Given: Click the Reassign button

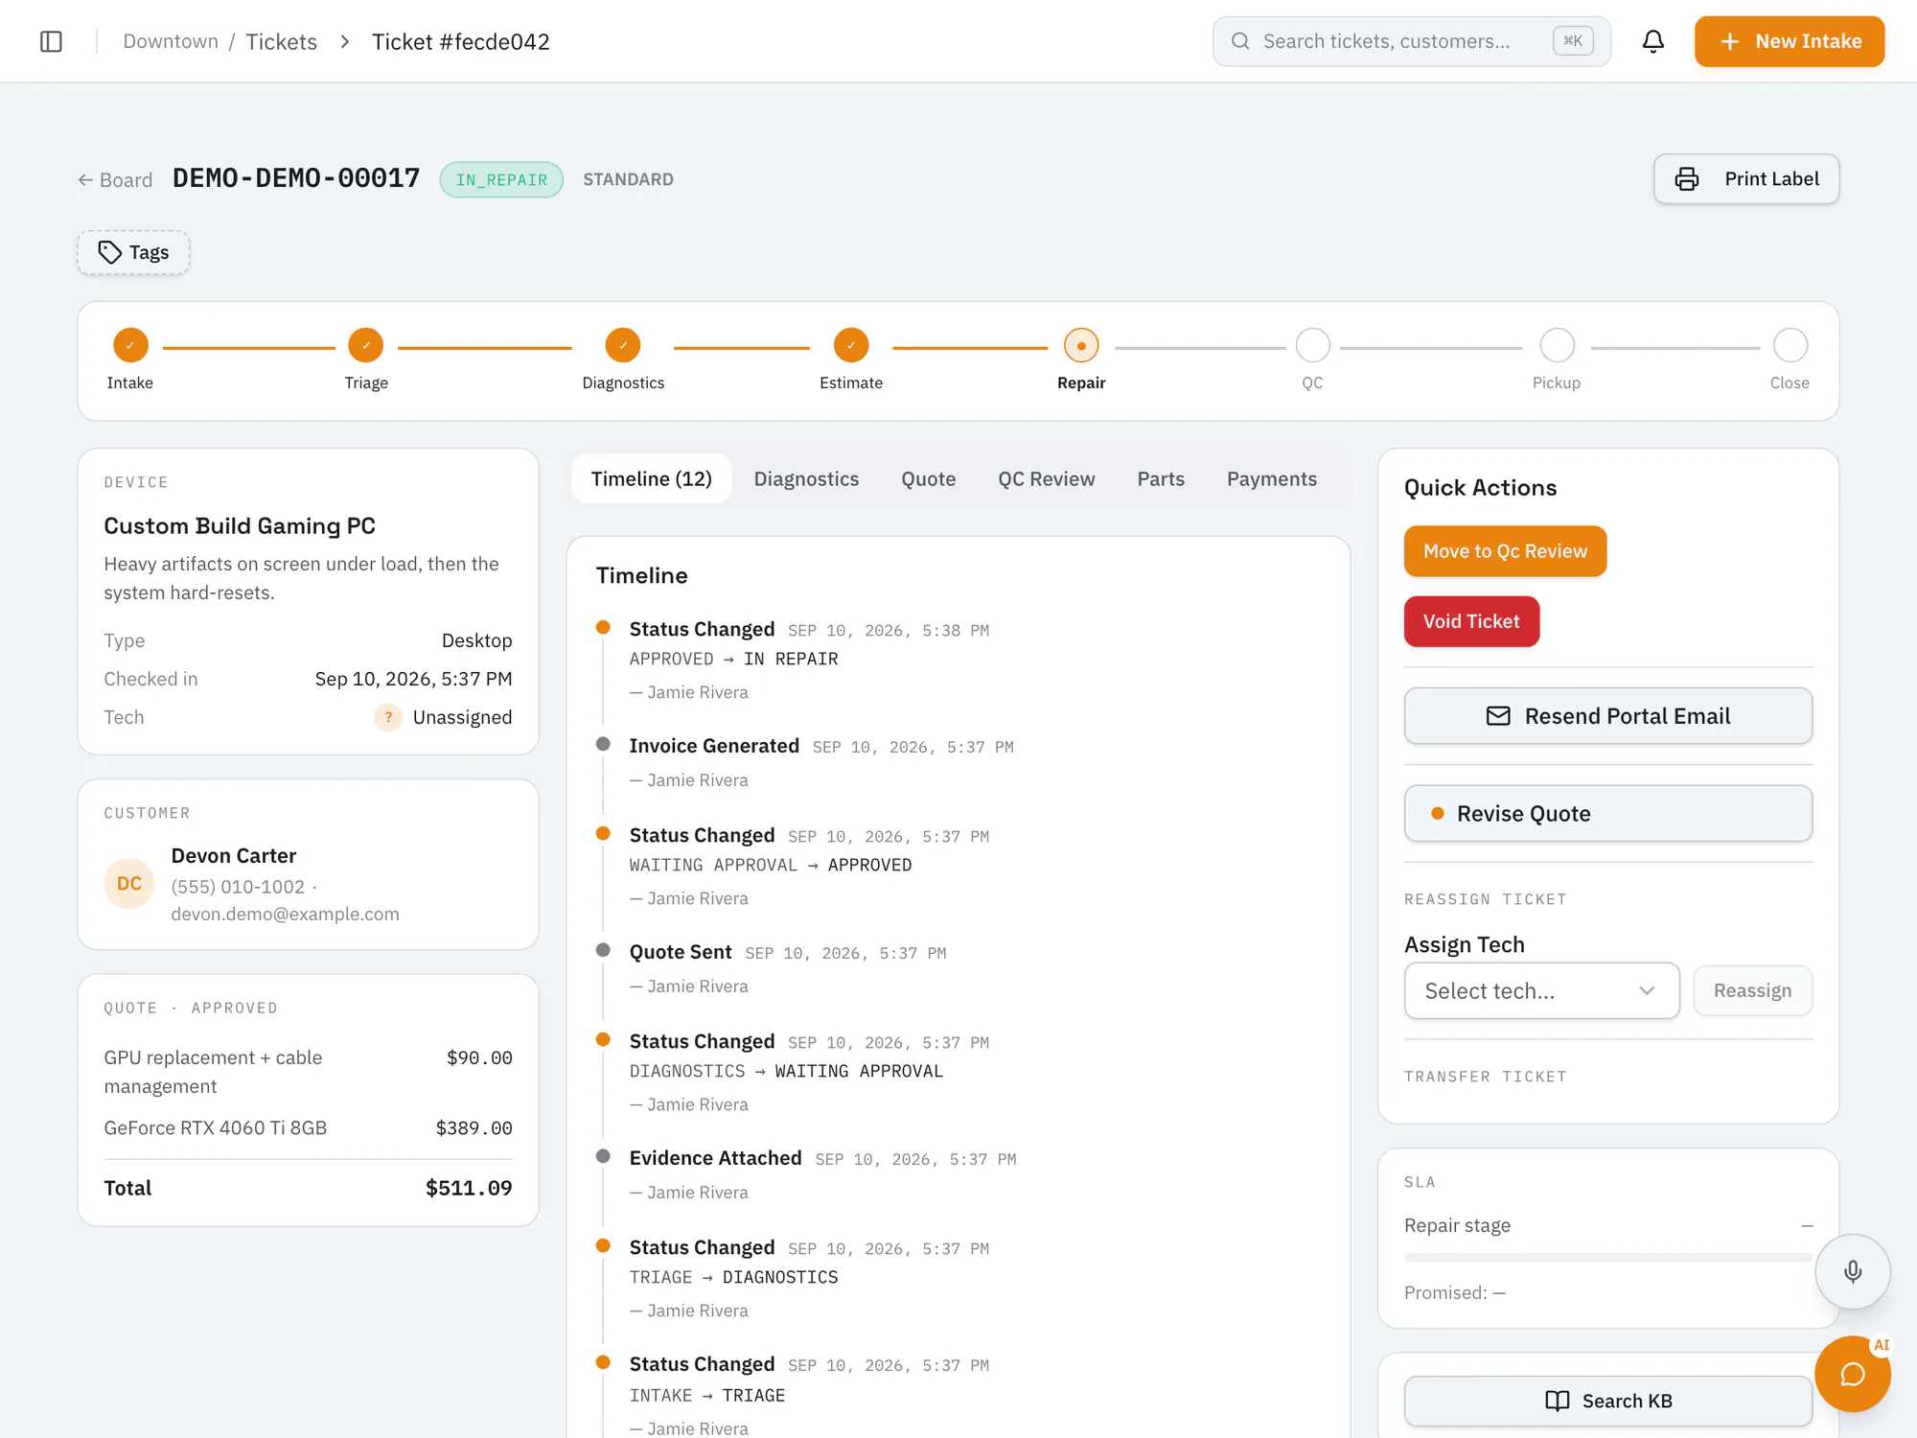Looking at the screenshot, I should pyautogui.click(x=1752, y=990).
